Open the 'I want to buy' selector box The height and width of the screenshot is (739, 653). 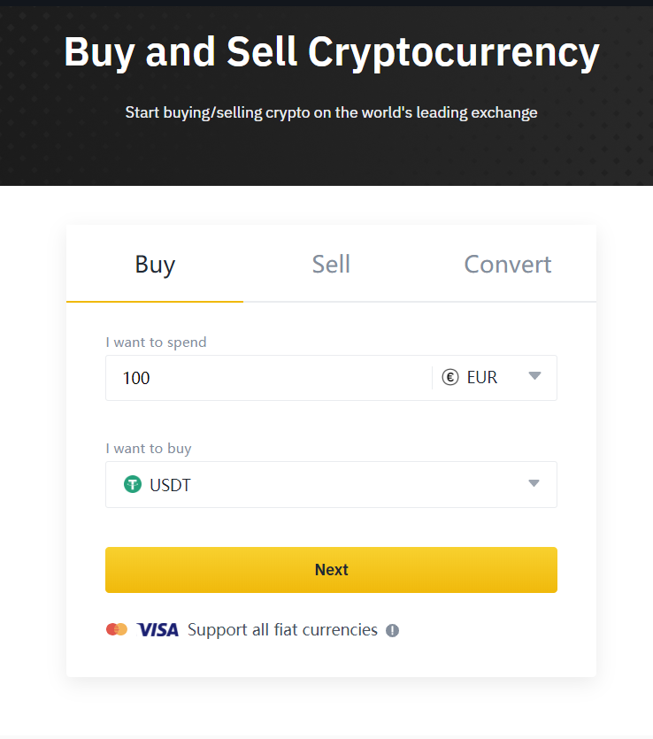click(331, 484)
